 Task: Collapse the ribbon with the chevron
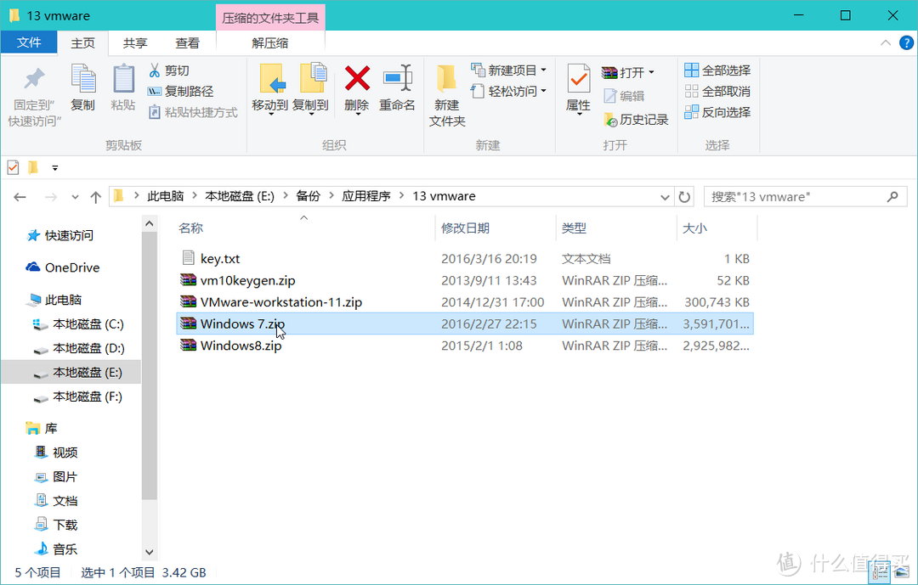coord(886,42)
